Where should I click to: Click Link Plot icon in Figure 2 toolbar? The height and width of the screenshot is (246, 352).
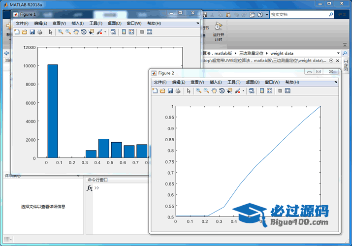point(252,91)
